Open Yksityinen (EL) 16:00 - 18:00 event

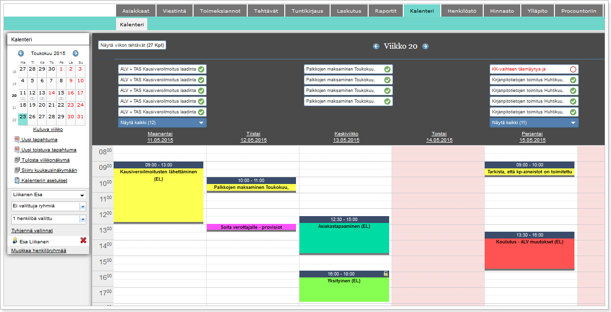(x=344, y=286)
